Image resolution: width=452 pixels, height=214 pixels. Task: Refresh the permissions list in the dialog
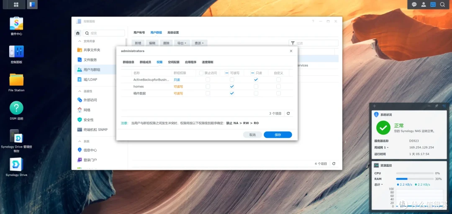[x=288, y=114]
